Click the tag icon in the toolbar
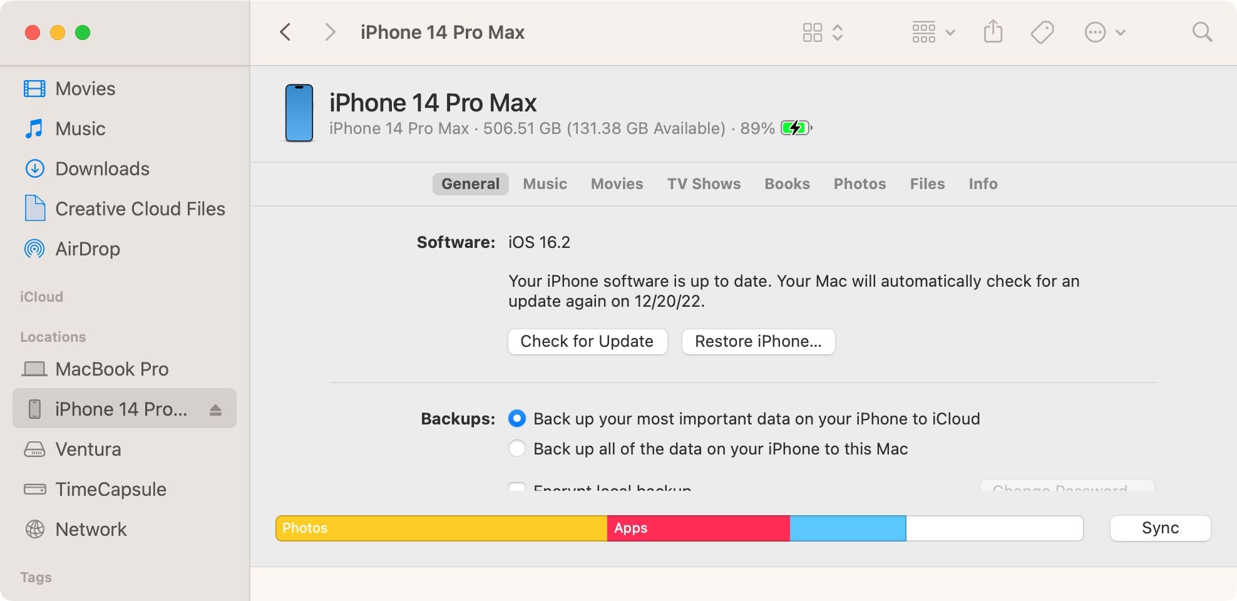This screenshot has width=1237, height=601. coord(1042,32)
